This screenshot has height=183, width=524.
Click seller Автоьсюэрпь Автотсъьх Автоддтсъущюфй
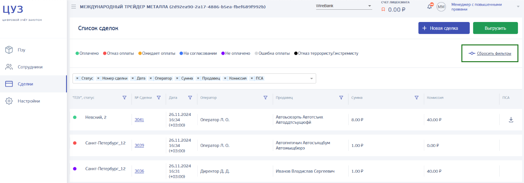[x=299, y=120]
